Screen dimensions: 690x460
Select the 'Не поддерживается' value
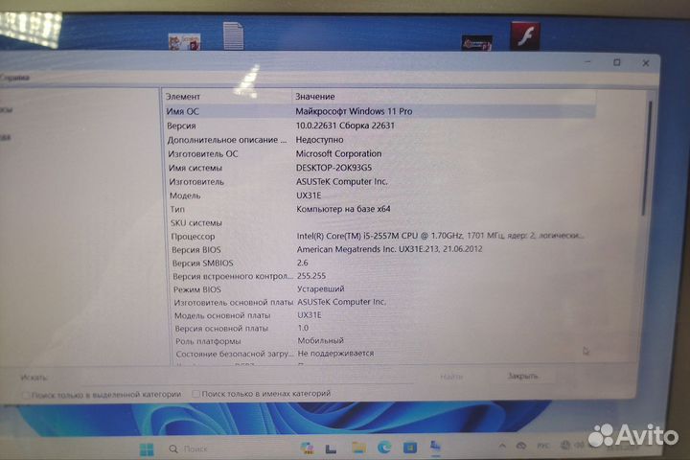click(x=335, y=353)
